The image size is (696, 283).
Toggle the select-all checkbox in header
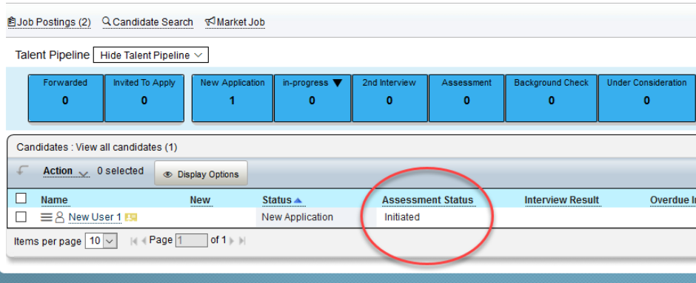tap(21, 199)
